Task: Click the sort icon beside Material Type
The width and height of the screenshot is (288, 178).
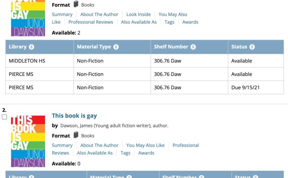Action: click(x=116, y=47)
